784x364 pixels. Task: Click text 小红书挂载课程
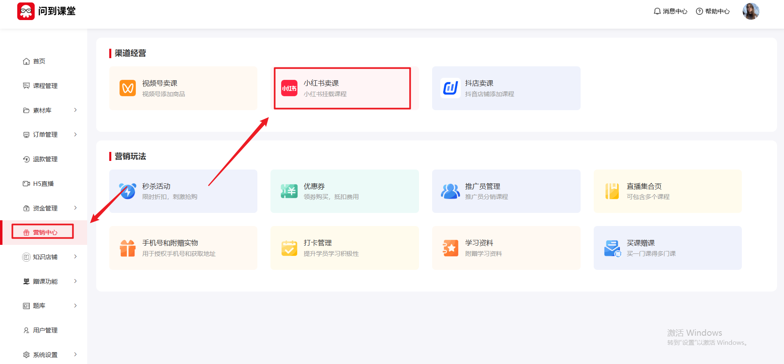tap(325, 94)
